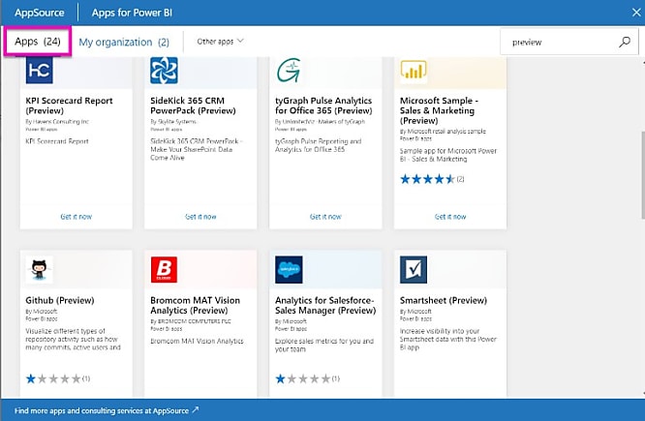Click the Bromcom red B logo
Screen dimensions: 645x421
pos(164,270)
